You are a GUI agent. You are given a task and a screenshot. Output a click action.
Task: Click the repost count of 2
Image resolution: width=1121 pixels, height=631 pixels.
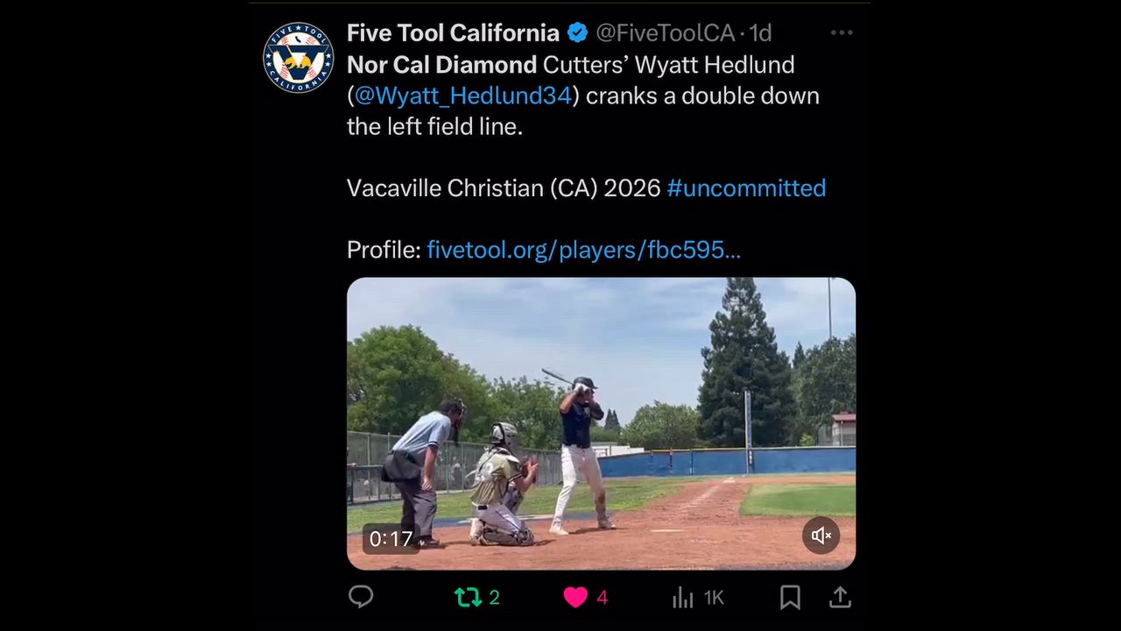(494, 598)
